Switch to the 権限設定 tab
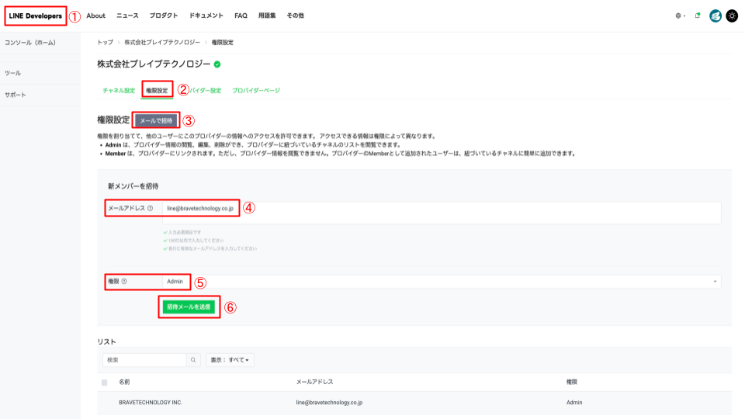This screenshot has width=745, height=419. click(157, 90)
